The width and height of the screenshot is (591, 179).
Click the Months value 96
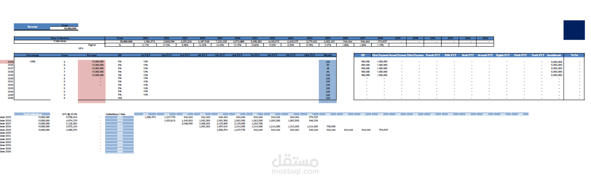click(328, 65)
